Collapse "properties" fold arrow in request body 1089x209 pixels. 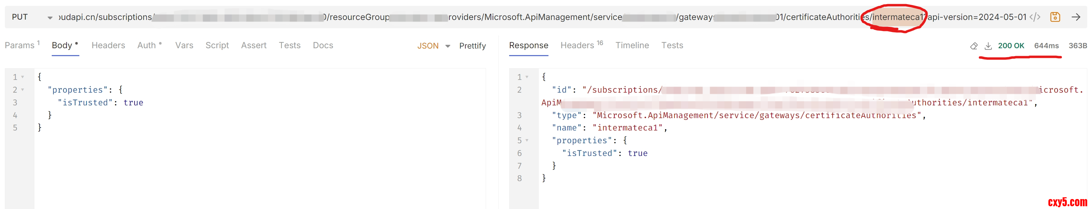click(23, 90)
